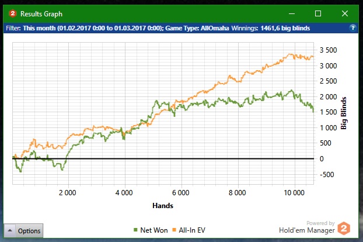Click the '-500' y-axis label
Image resolution: width=363 pixels, height=242 pixels.
(327, 174)
